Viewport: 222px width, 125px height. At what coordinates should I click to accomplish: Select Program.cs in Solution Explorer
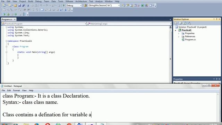point(190,40)
